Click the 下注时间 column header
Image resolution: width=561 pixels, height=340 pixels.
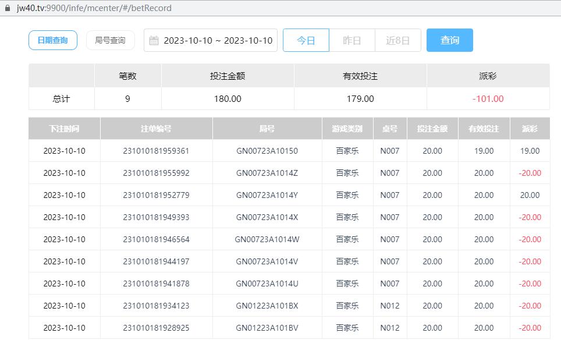[x=64, y=129]
